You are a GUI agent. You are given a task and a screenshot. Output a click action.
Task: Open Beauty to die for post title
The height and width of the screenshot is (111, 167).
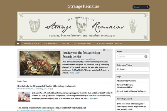click(46, 86)
